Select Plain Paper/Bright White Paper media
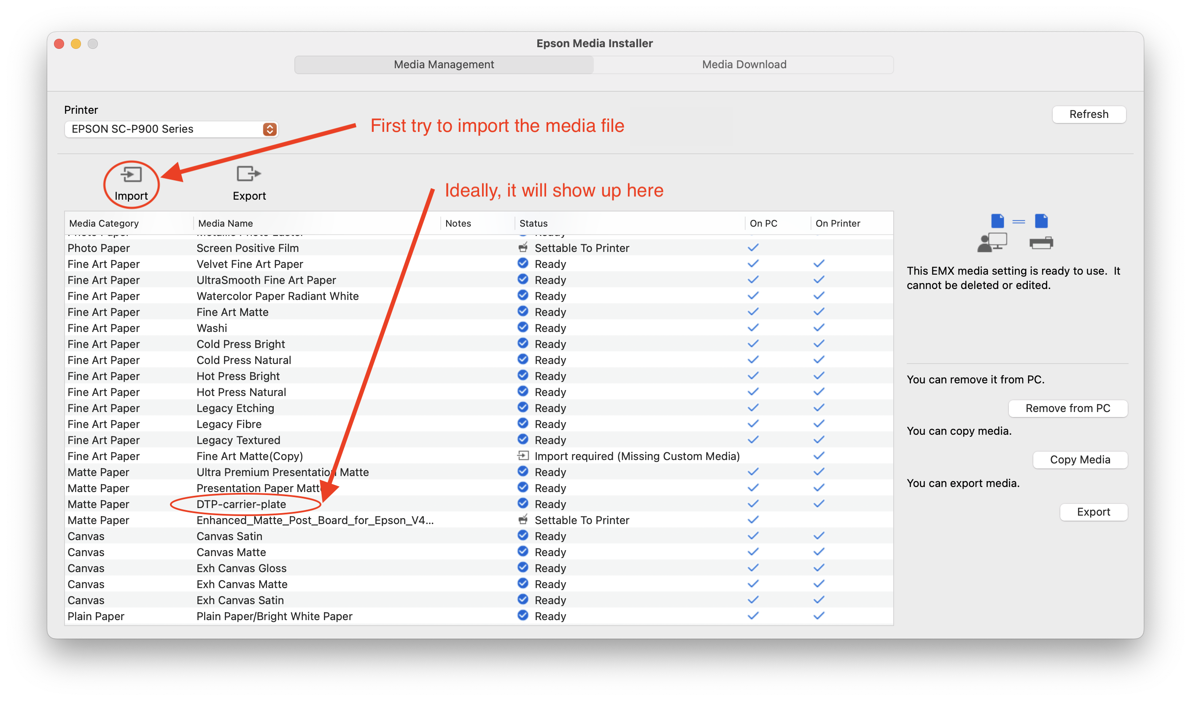 479,616
